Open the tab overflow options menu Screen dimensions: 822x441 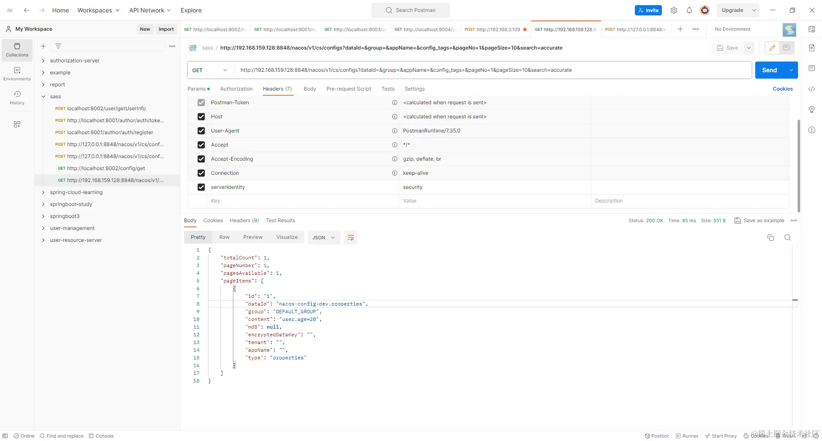pos(696,29)
